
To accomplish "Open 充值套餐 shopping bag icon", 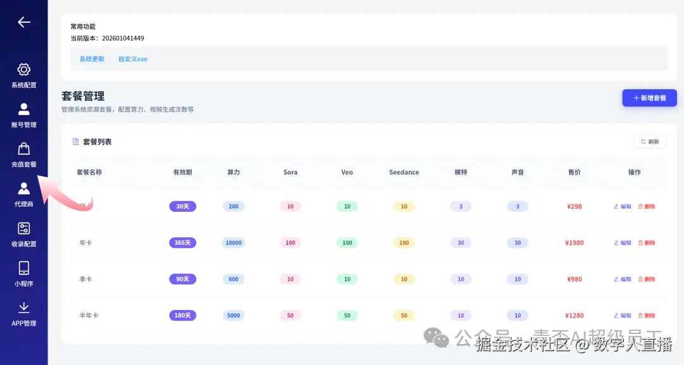I will (23, 149).
